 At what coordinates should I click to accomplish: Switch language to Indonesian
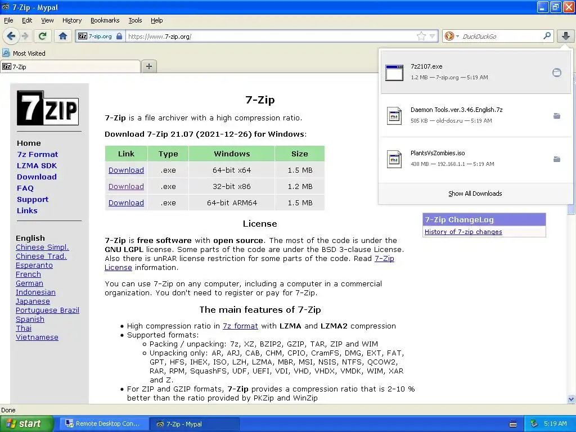point(35,292)
